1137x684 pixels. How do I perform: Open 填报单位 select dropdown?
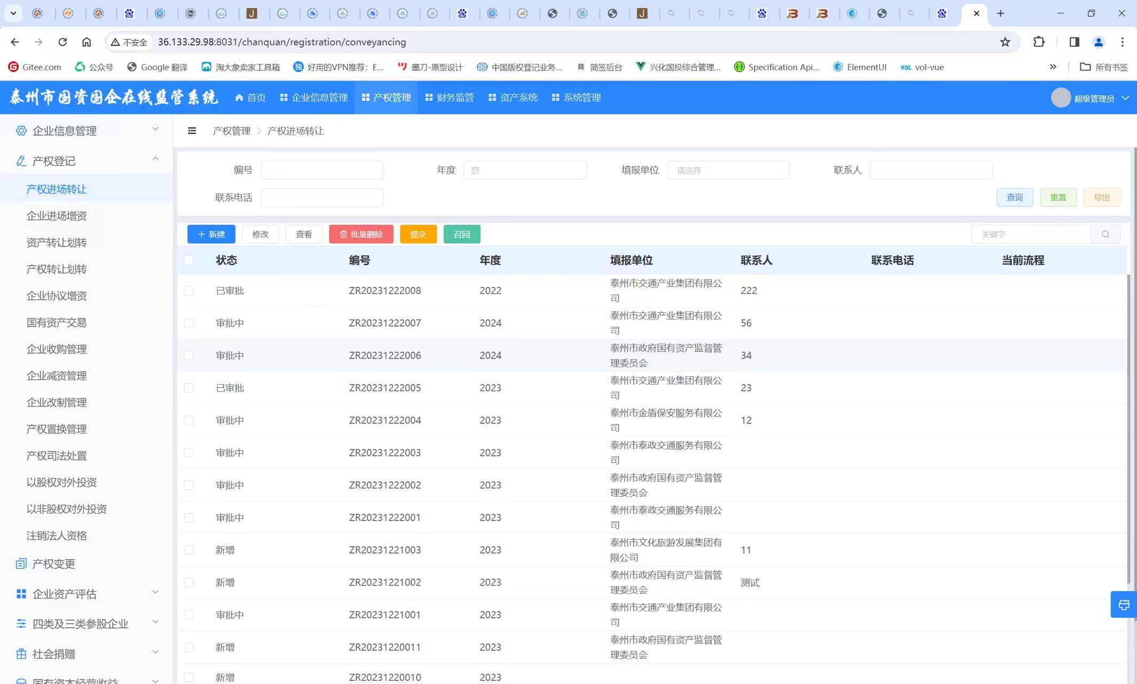click(728, 170)
